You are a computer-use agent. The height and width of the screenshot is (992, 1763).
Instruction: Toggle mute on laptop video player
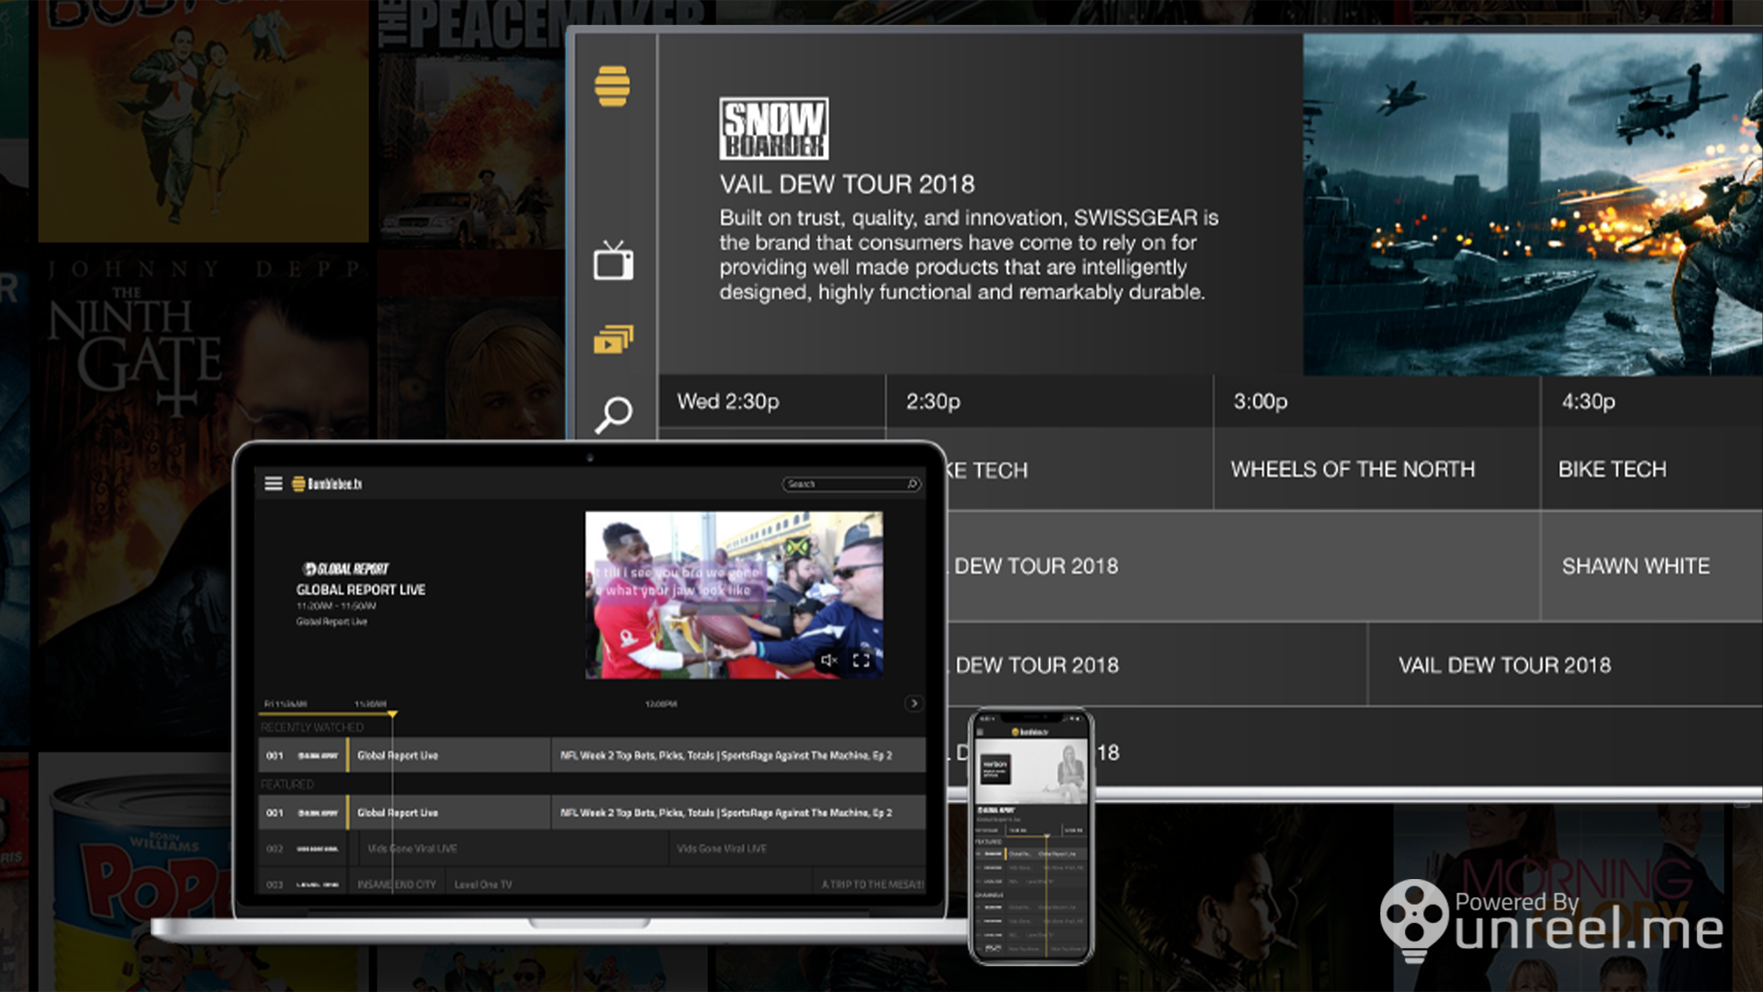tap(828, 660)
